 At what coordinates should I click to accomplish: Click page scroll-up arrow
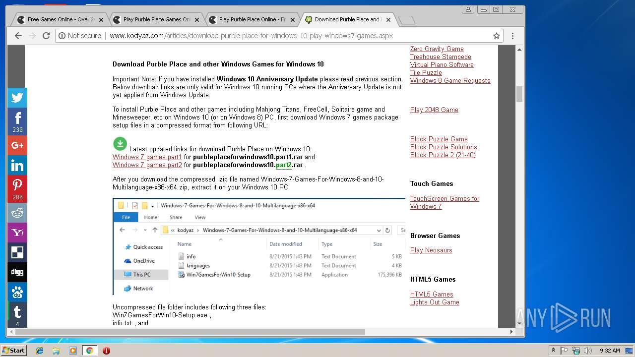tap(519, 50)
